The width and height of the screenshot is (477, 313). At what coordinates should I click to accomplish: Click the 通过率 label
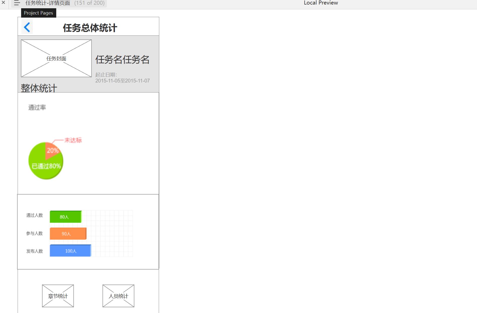37,107
